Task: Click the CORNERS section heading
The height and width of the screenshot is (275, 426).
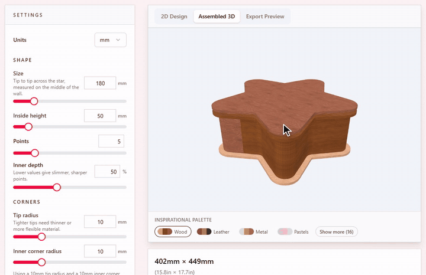Action: click(27, 202)
